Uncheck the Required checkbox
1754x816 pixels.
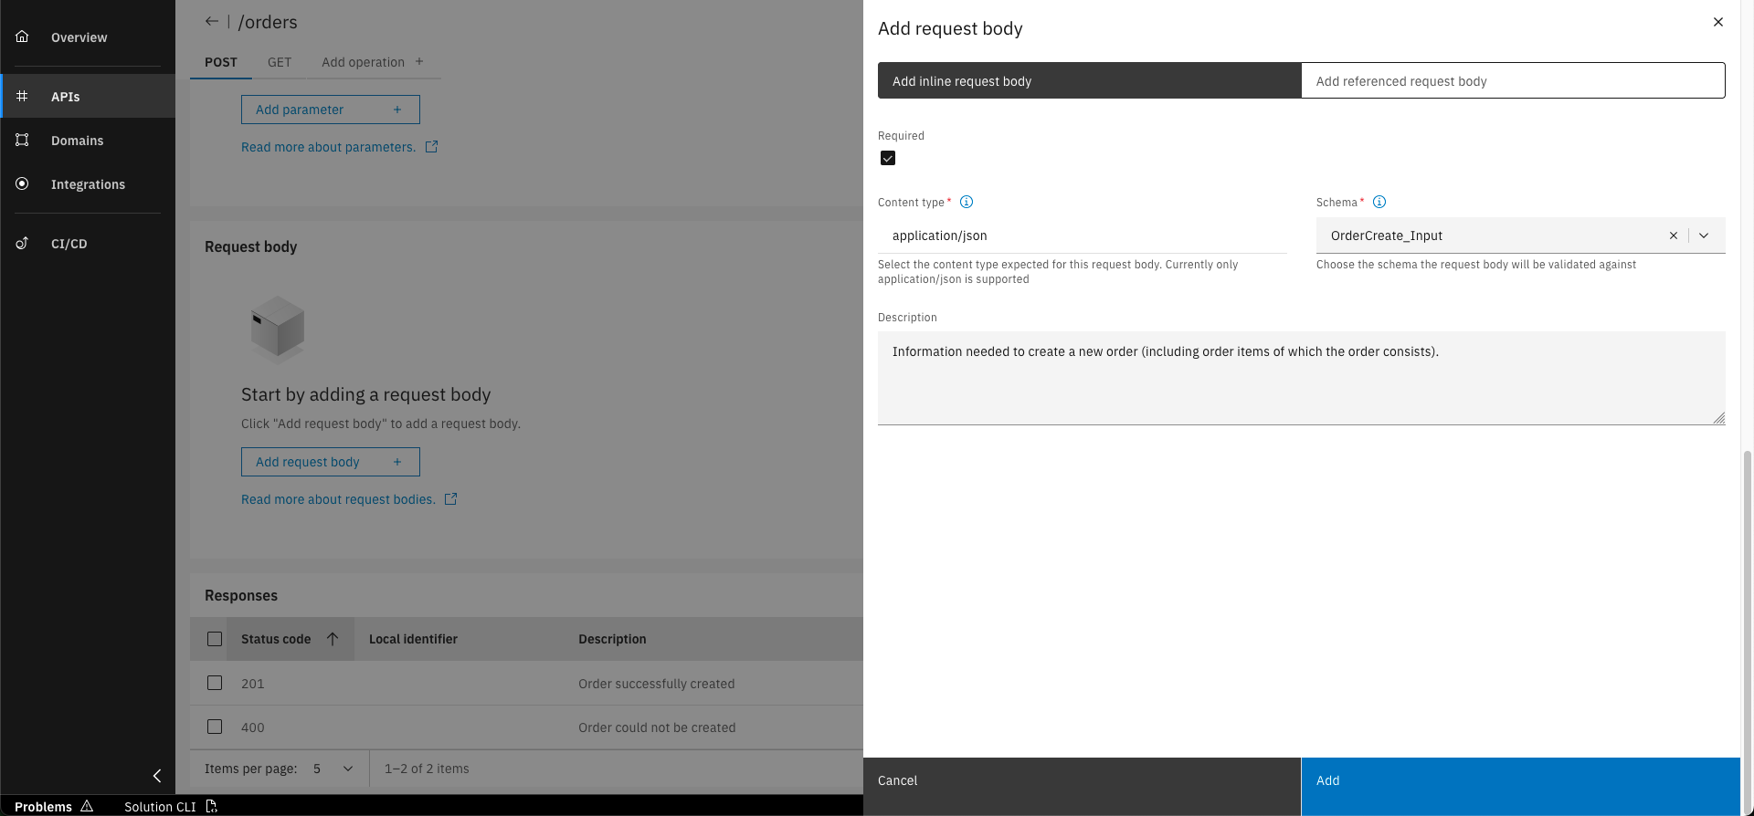[888, 158]
